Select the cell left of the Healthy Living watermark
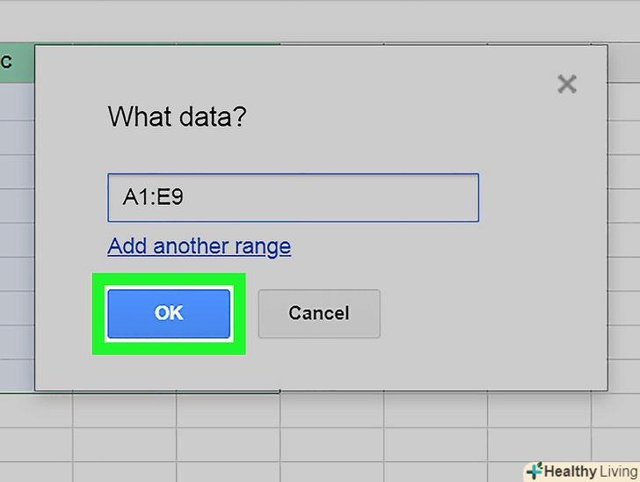The width and height of the screenshot is (640, 482). coord(436,469)
